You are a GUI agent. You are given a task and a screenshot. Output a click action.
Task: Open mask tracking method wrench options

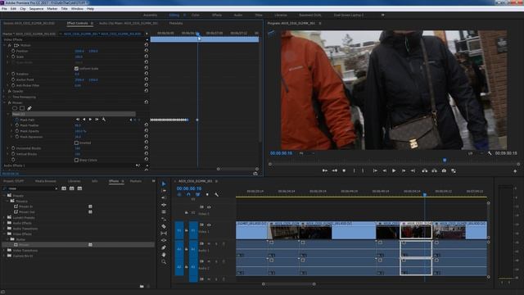click(104, 120)
